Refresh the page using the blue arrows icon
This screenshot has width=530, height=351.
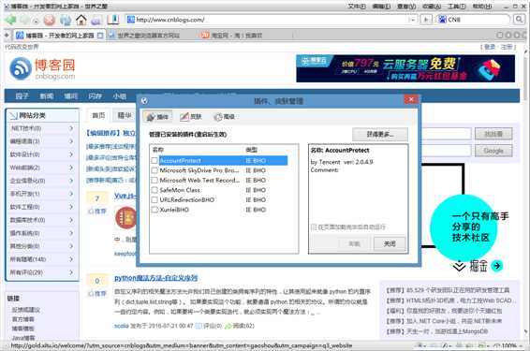coord(66,20)
